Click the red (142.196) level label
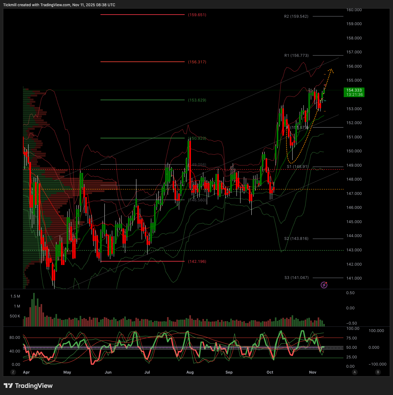Screen dimensions: 393x395 point(197,262)
